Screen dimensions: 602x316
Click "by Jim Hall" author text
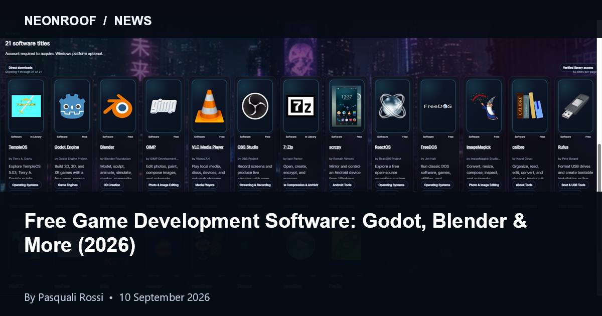click(429, 159)
